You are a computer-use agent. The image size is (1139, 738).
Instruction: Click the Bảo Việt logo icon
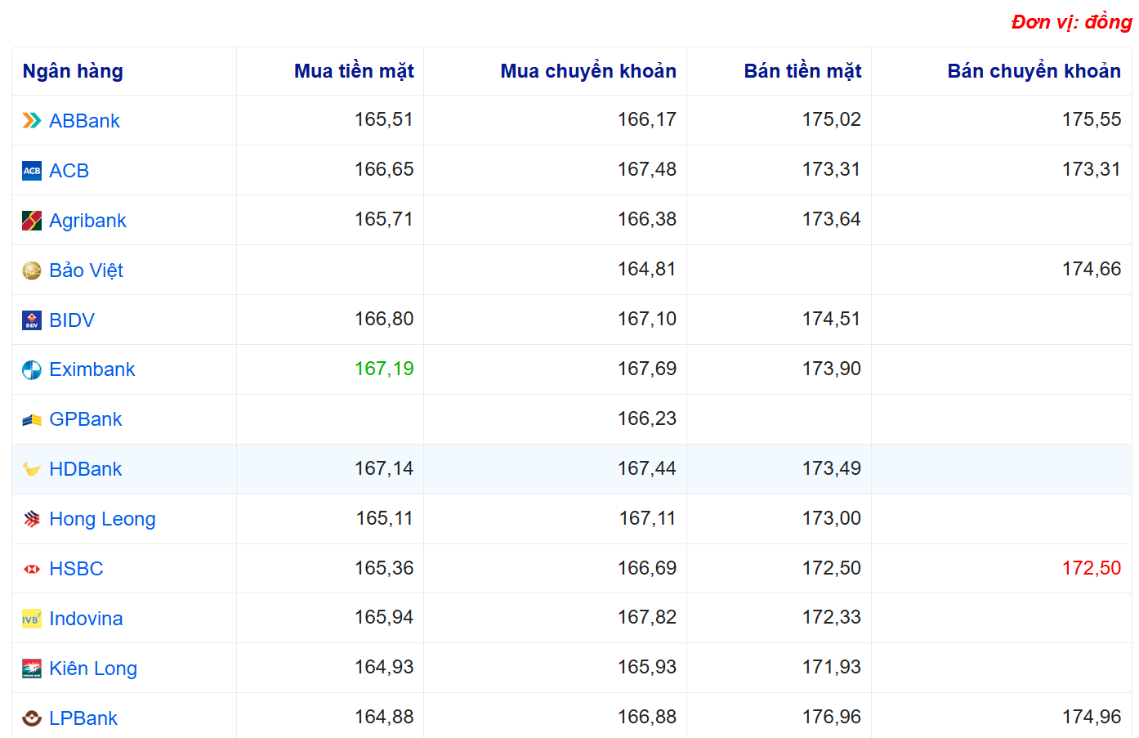(x=31, y=271)
